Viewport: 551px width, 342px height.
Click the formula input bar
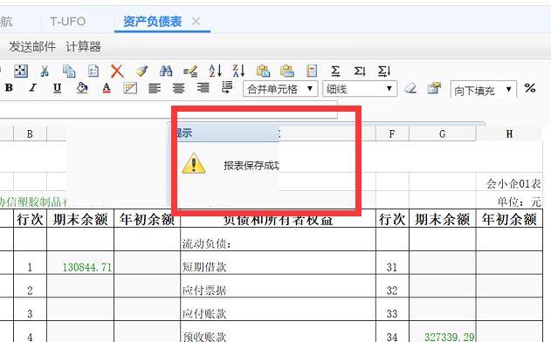[169, 110]
